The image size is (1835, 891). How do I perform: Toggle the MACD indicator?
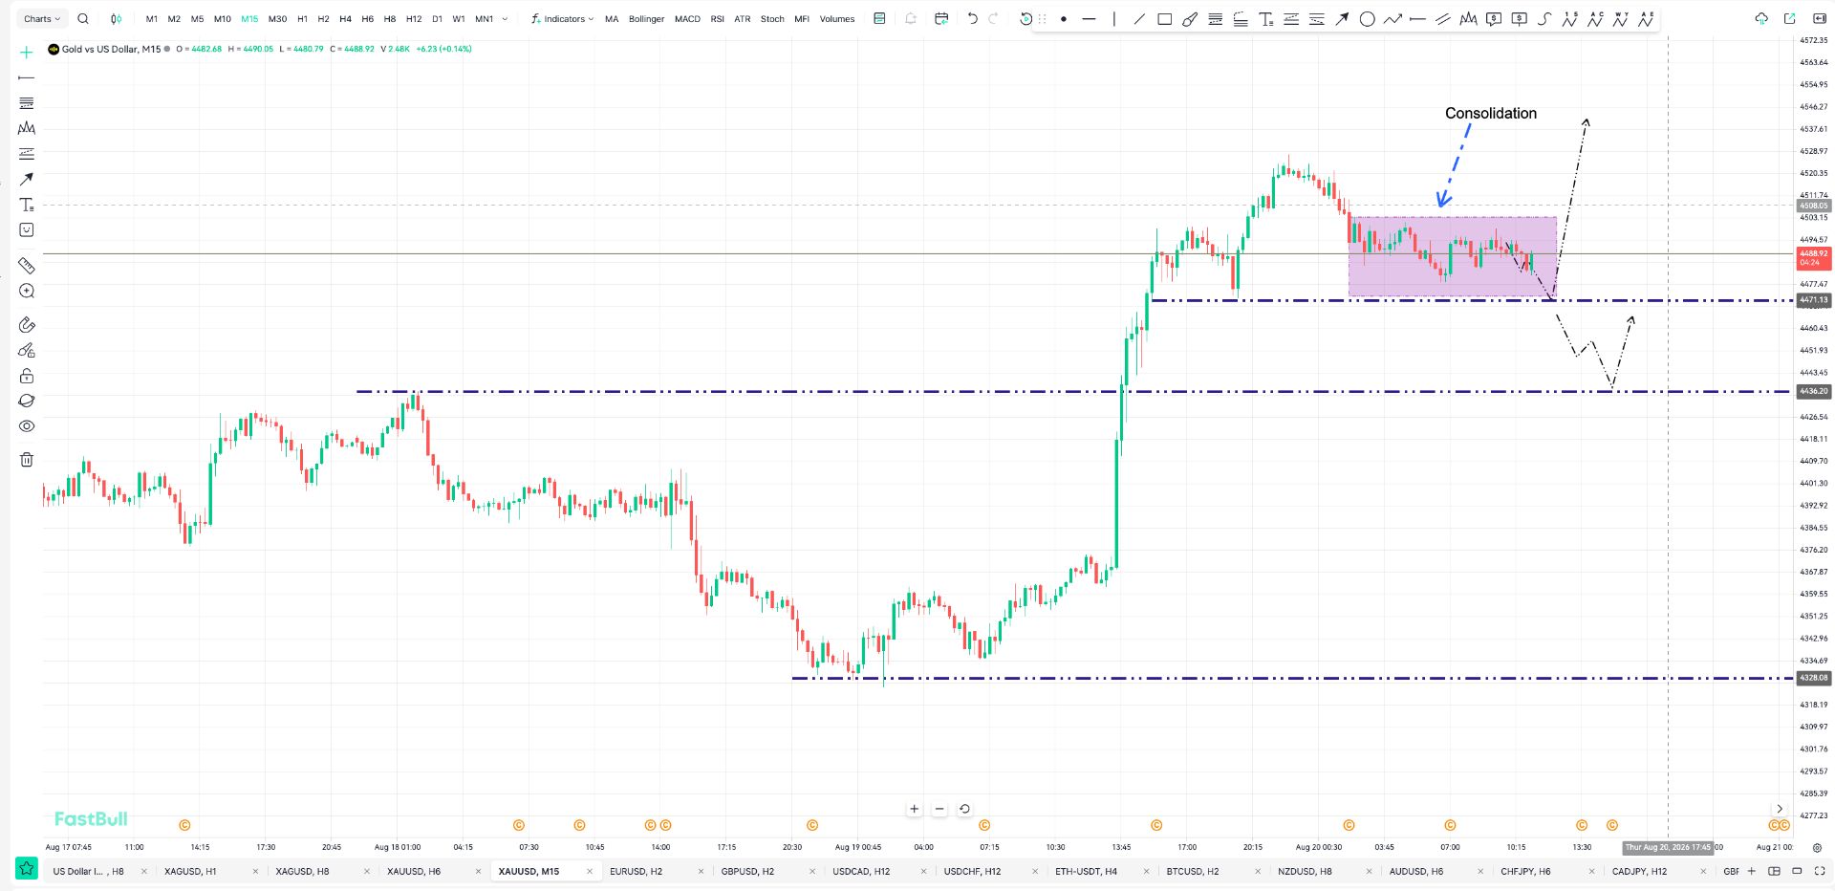tap(687, 19)
